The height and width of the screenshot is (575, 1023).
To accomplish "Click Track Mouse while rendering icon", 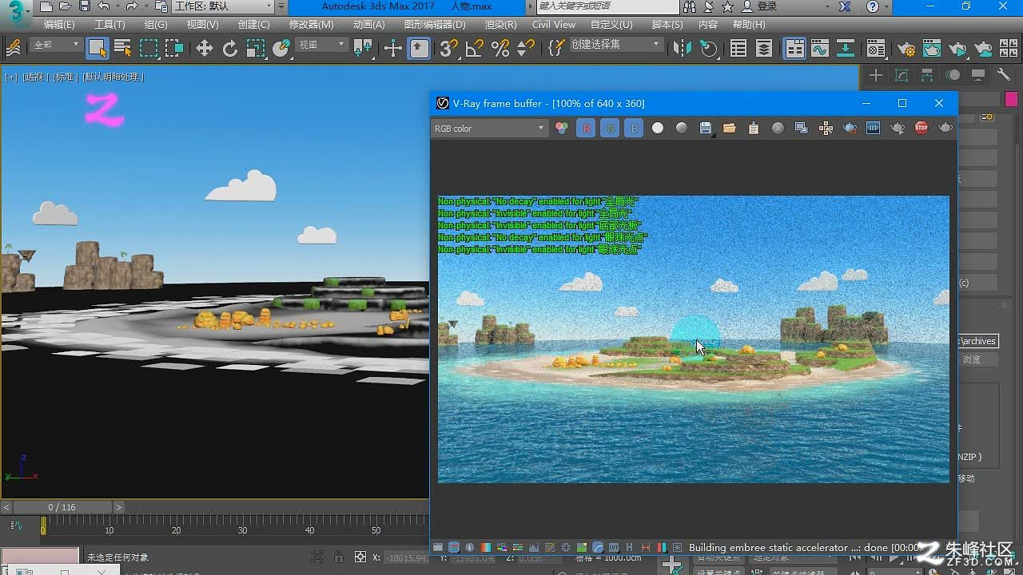I will tap(826, 128).
